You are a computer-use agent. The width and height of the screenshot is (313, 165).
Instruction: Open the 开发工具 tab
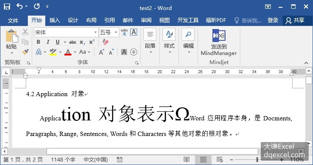pos(188,20)
